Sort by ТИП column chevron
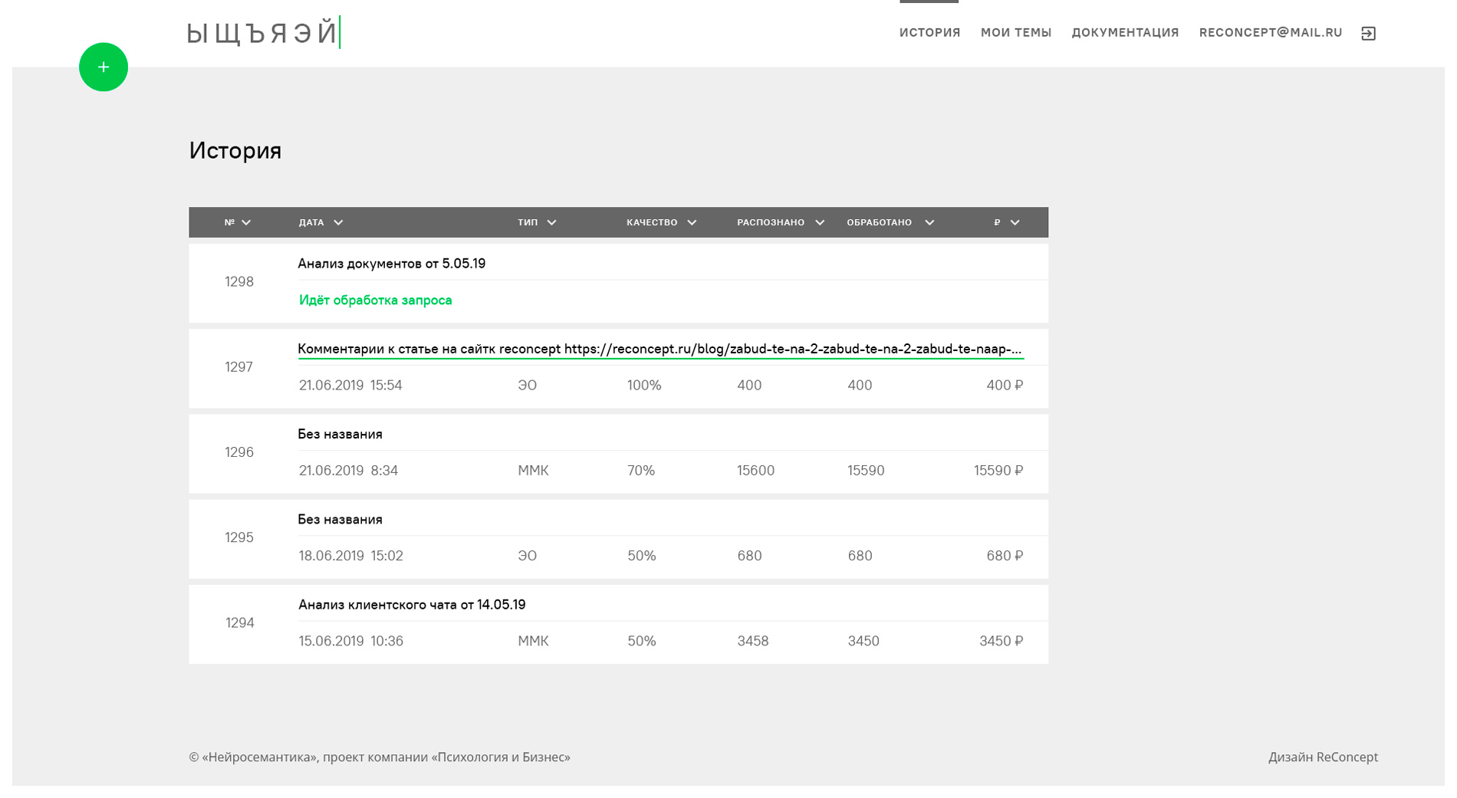The image size is (1457, 798). pos(551,223)
